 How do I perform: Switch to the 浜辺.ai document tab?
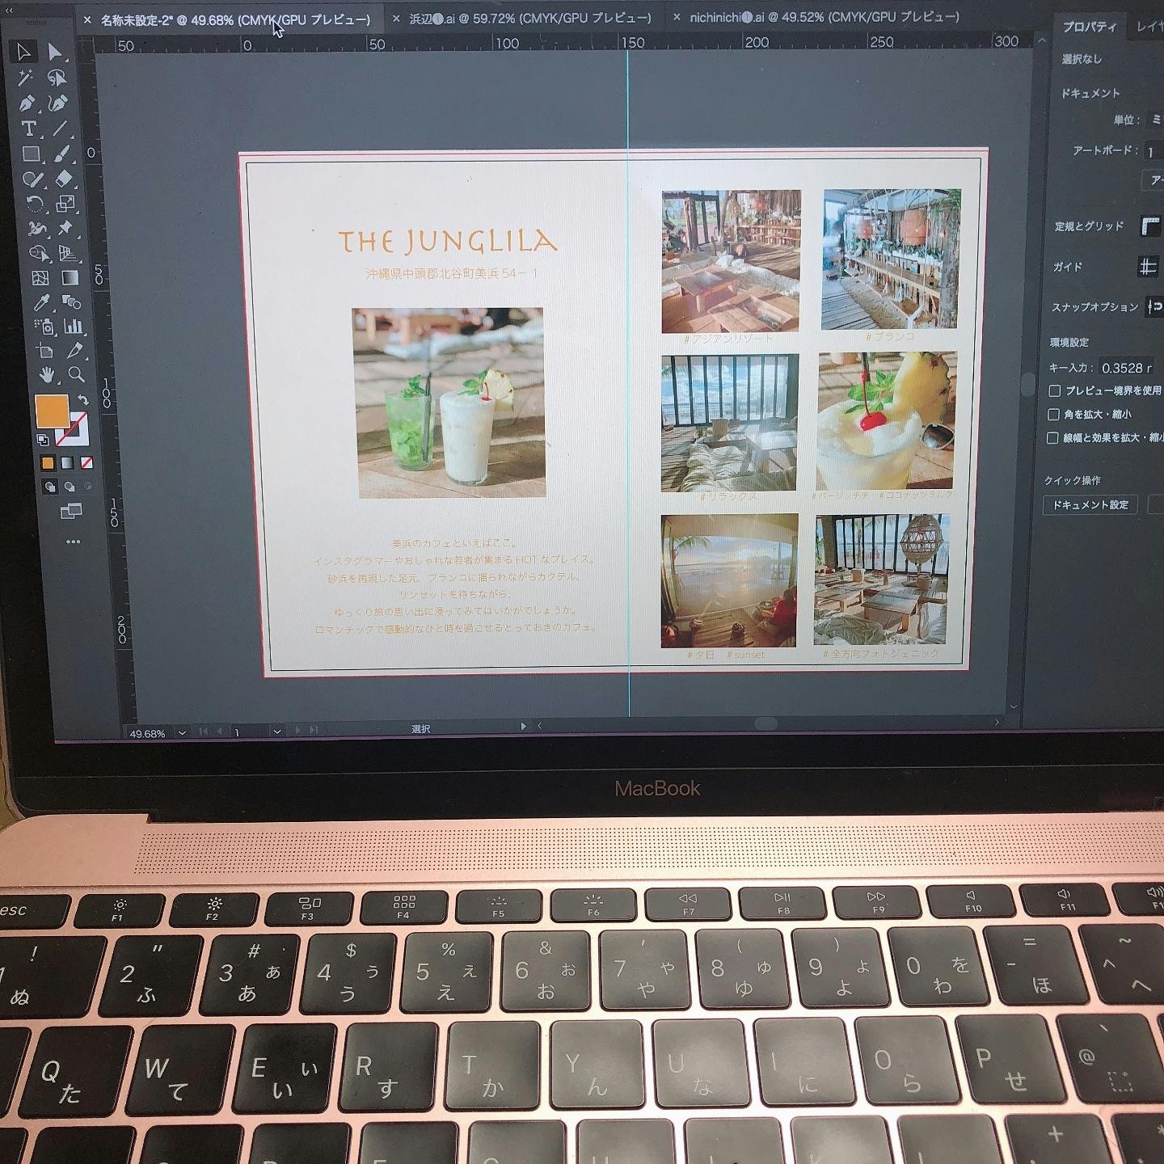tap(529, 18)
